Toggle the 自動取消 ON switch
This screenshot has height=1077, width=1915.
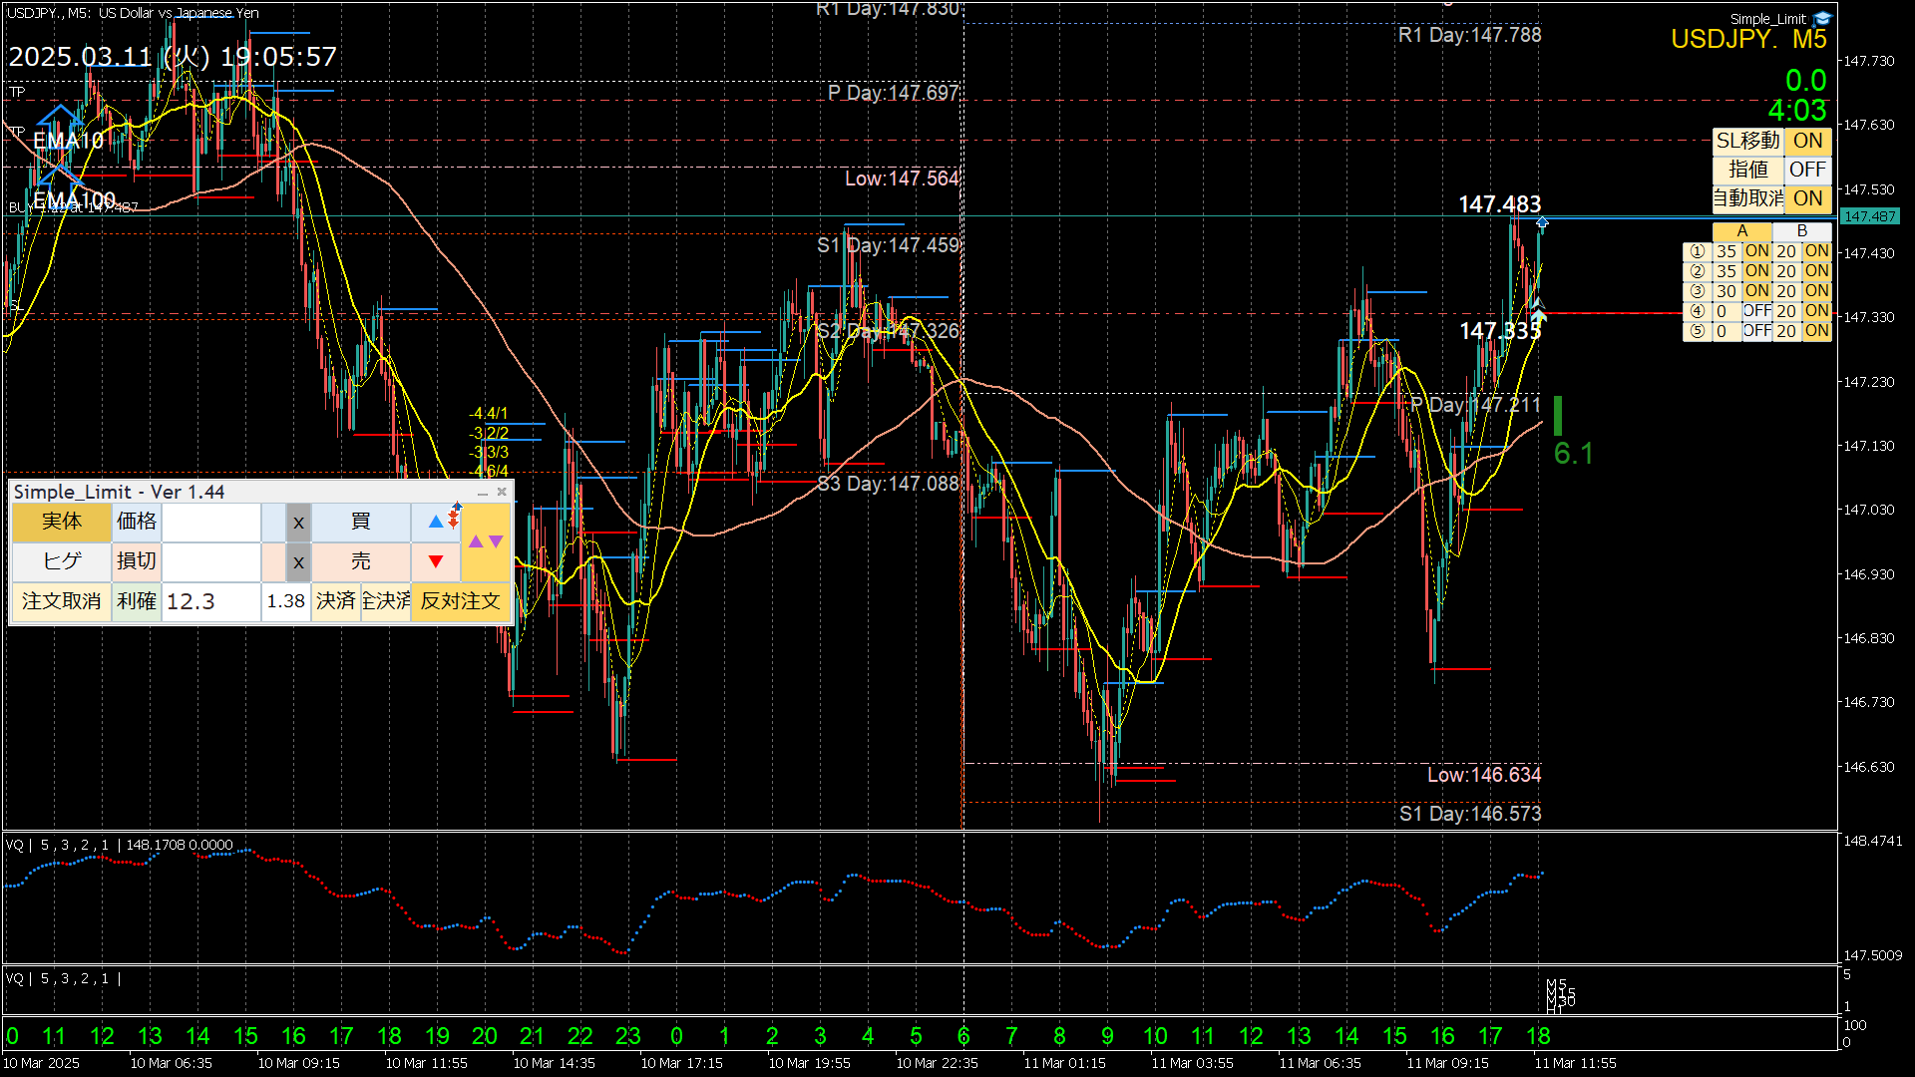(x=1807, y=198)
